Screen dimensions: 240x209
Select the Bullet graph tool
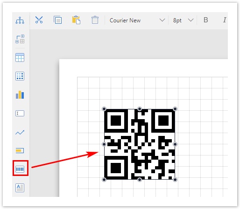point(20,150)
